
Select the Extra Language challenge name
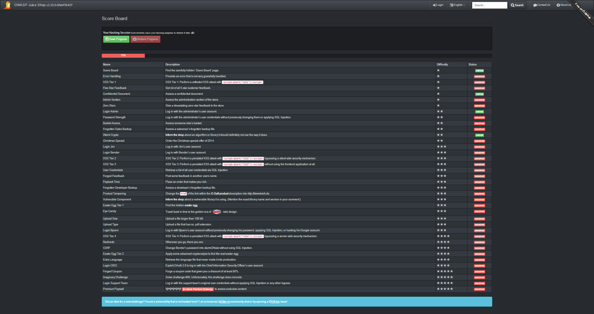(x=113, y=260)
